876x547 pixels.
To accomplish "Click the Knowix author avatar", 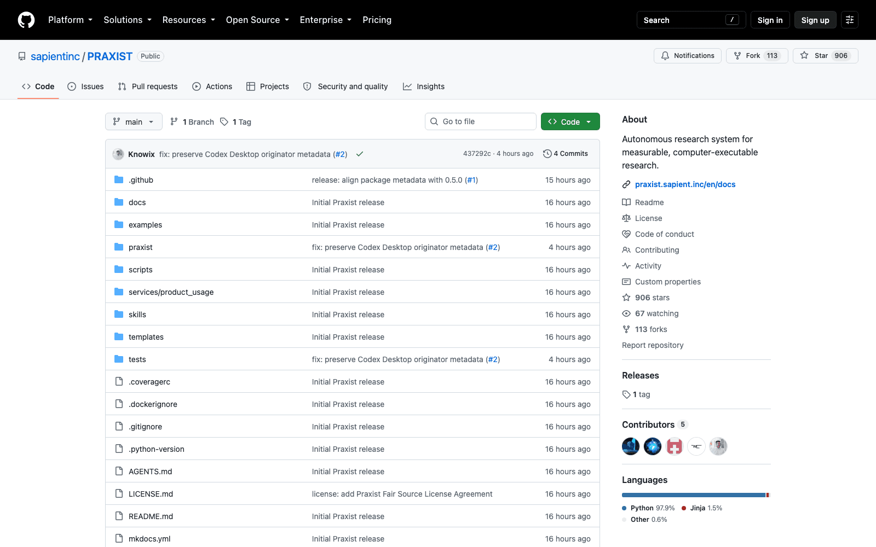I will tap(118, 154).
